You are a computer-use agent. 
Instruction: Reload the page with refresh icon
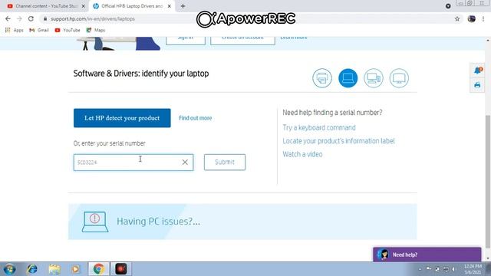point(31,18)
